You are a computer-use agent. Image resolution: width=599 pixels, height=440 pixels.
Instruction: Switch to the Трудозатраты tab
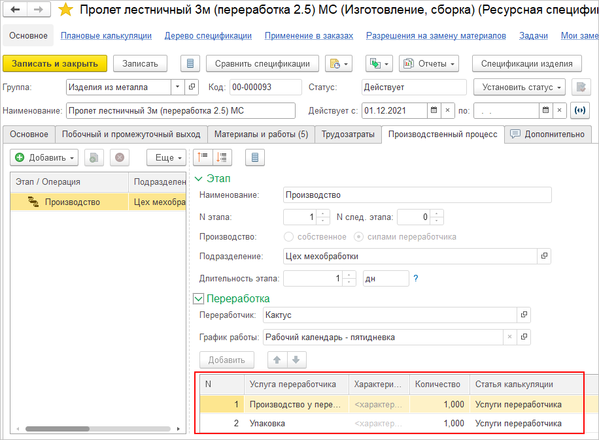coord(348,134)
